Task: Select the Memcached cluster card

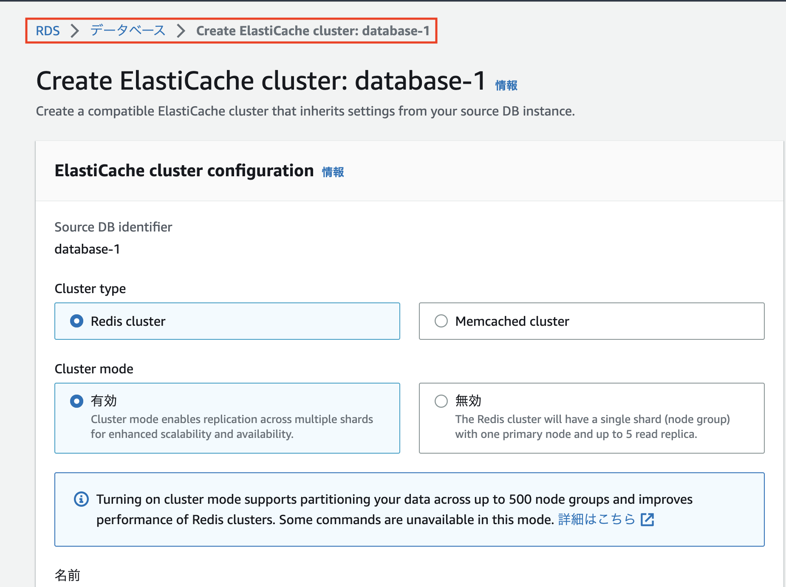Action: 591,321
